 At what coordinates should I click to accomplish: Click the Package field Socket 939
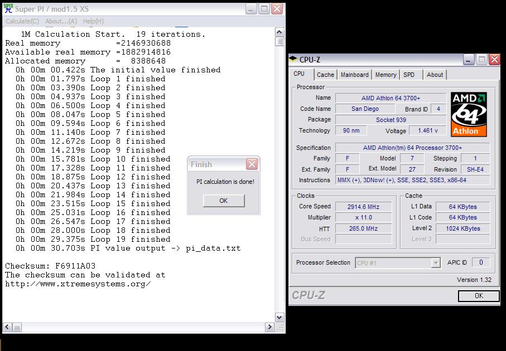[391, 120]
